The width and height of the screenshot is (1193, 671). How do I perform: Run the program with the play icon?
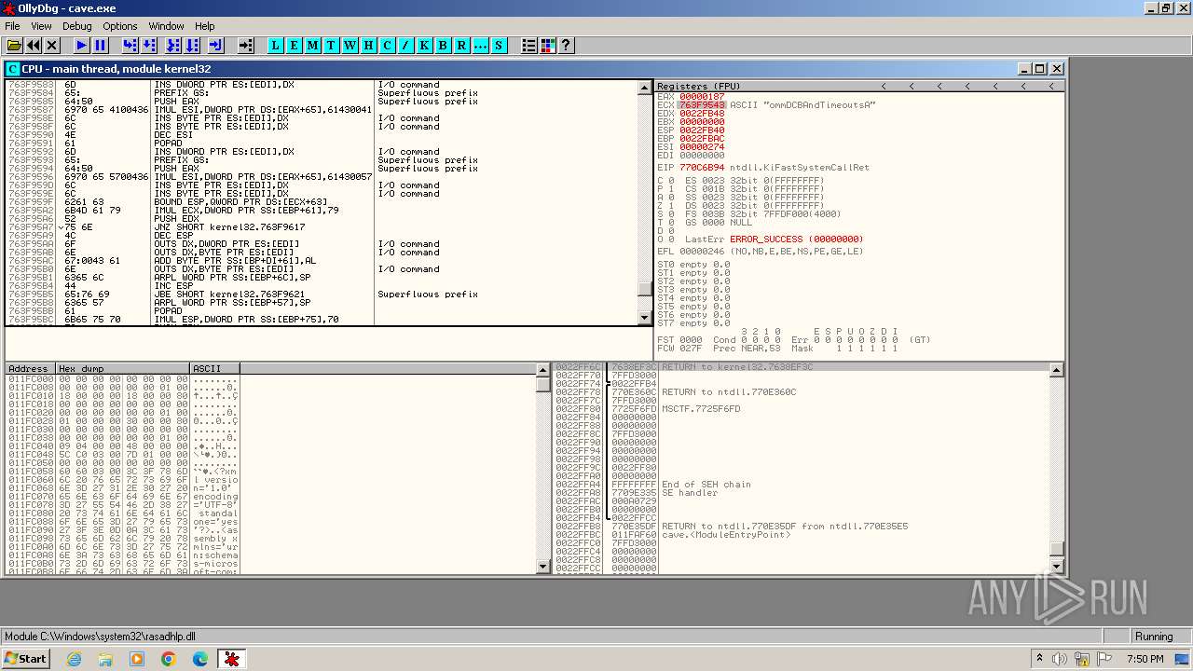tap(82, 45)
